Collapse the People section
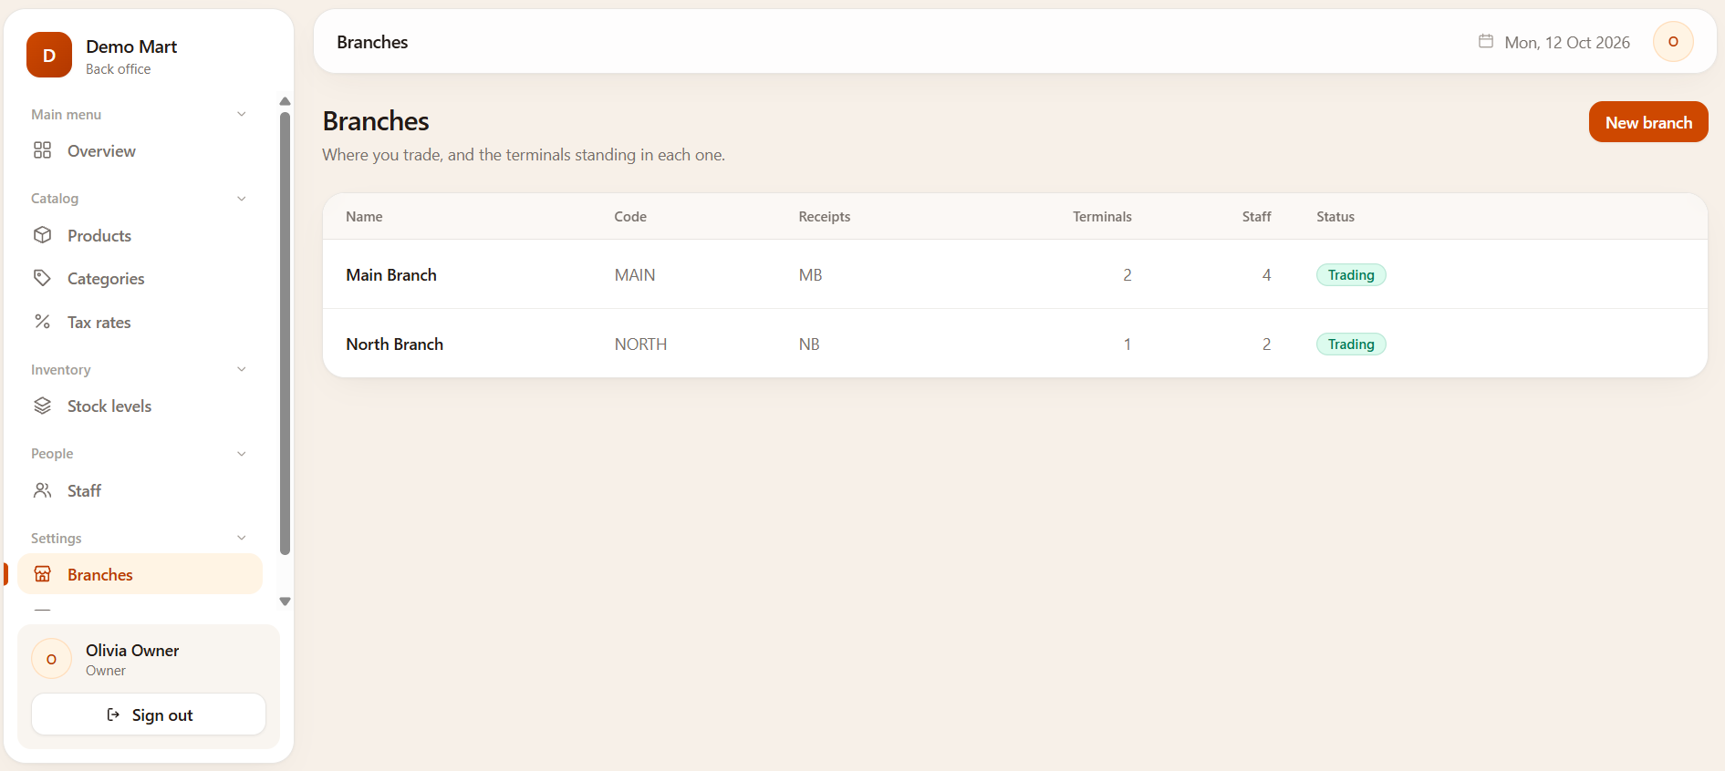 (242, 454)
